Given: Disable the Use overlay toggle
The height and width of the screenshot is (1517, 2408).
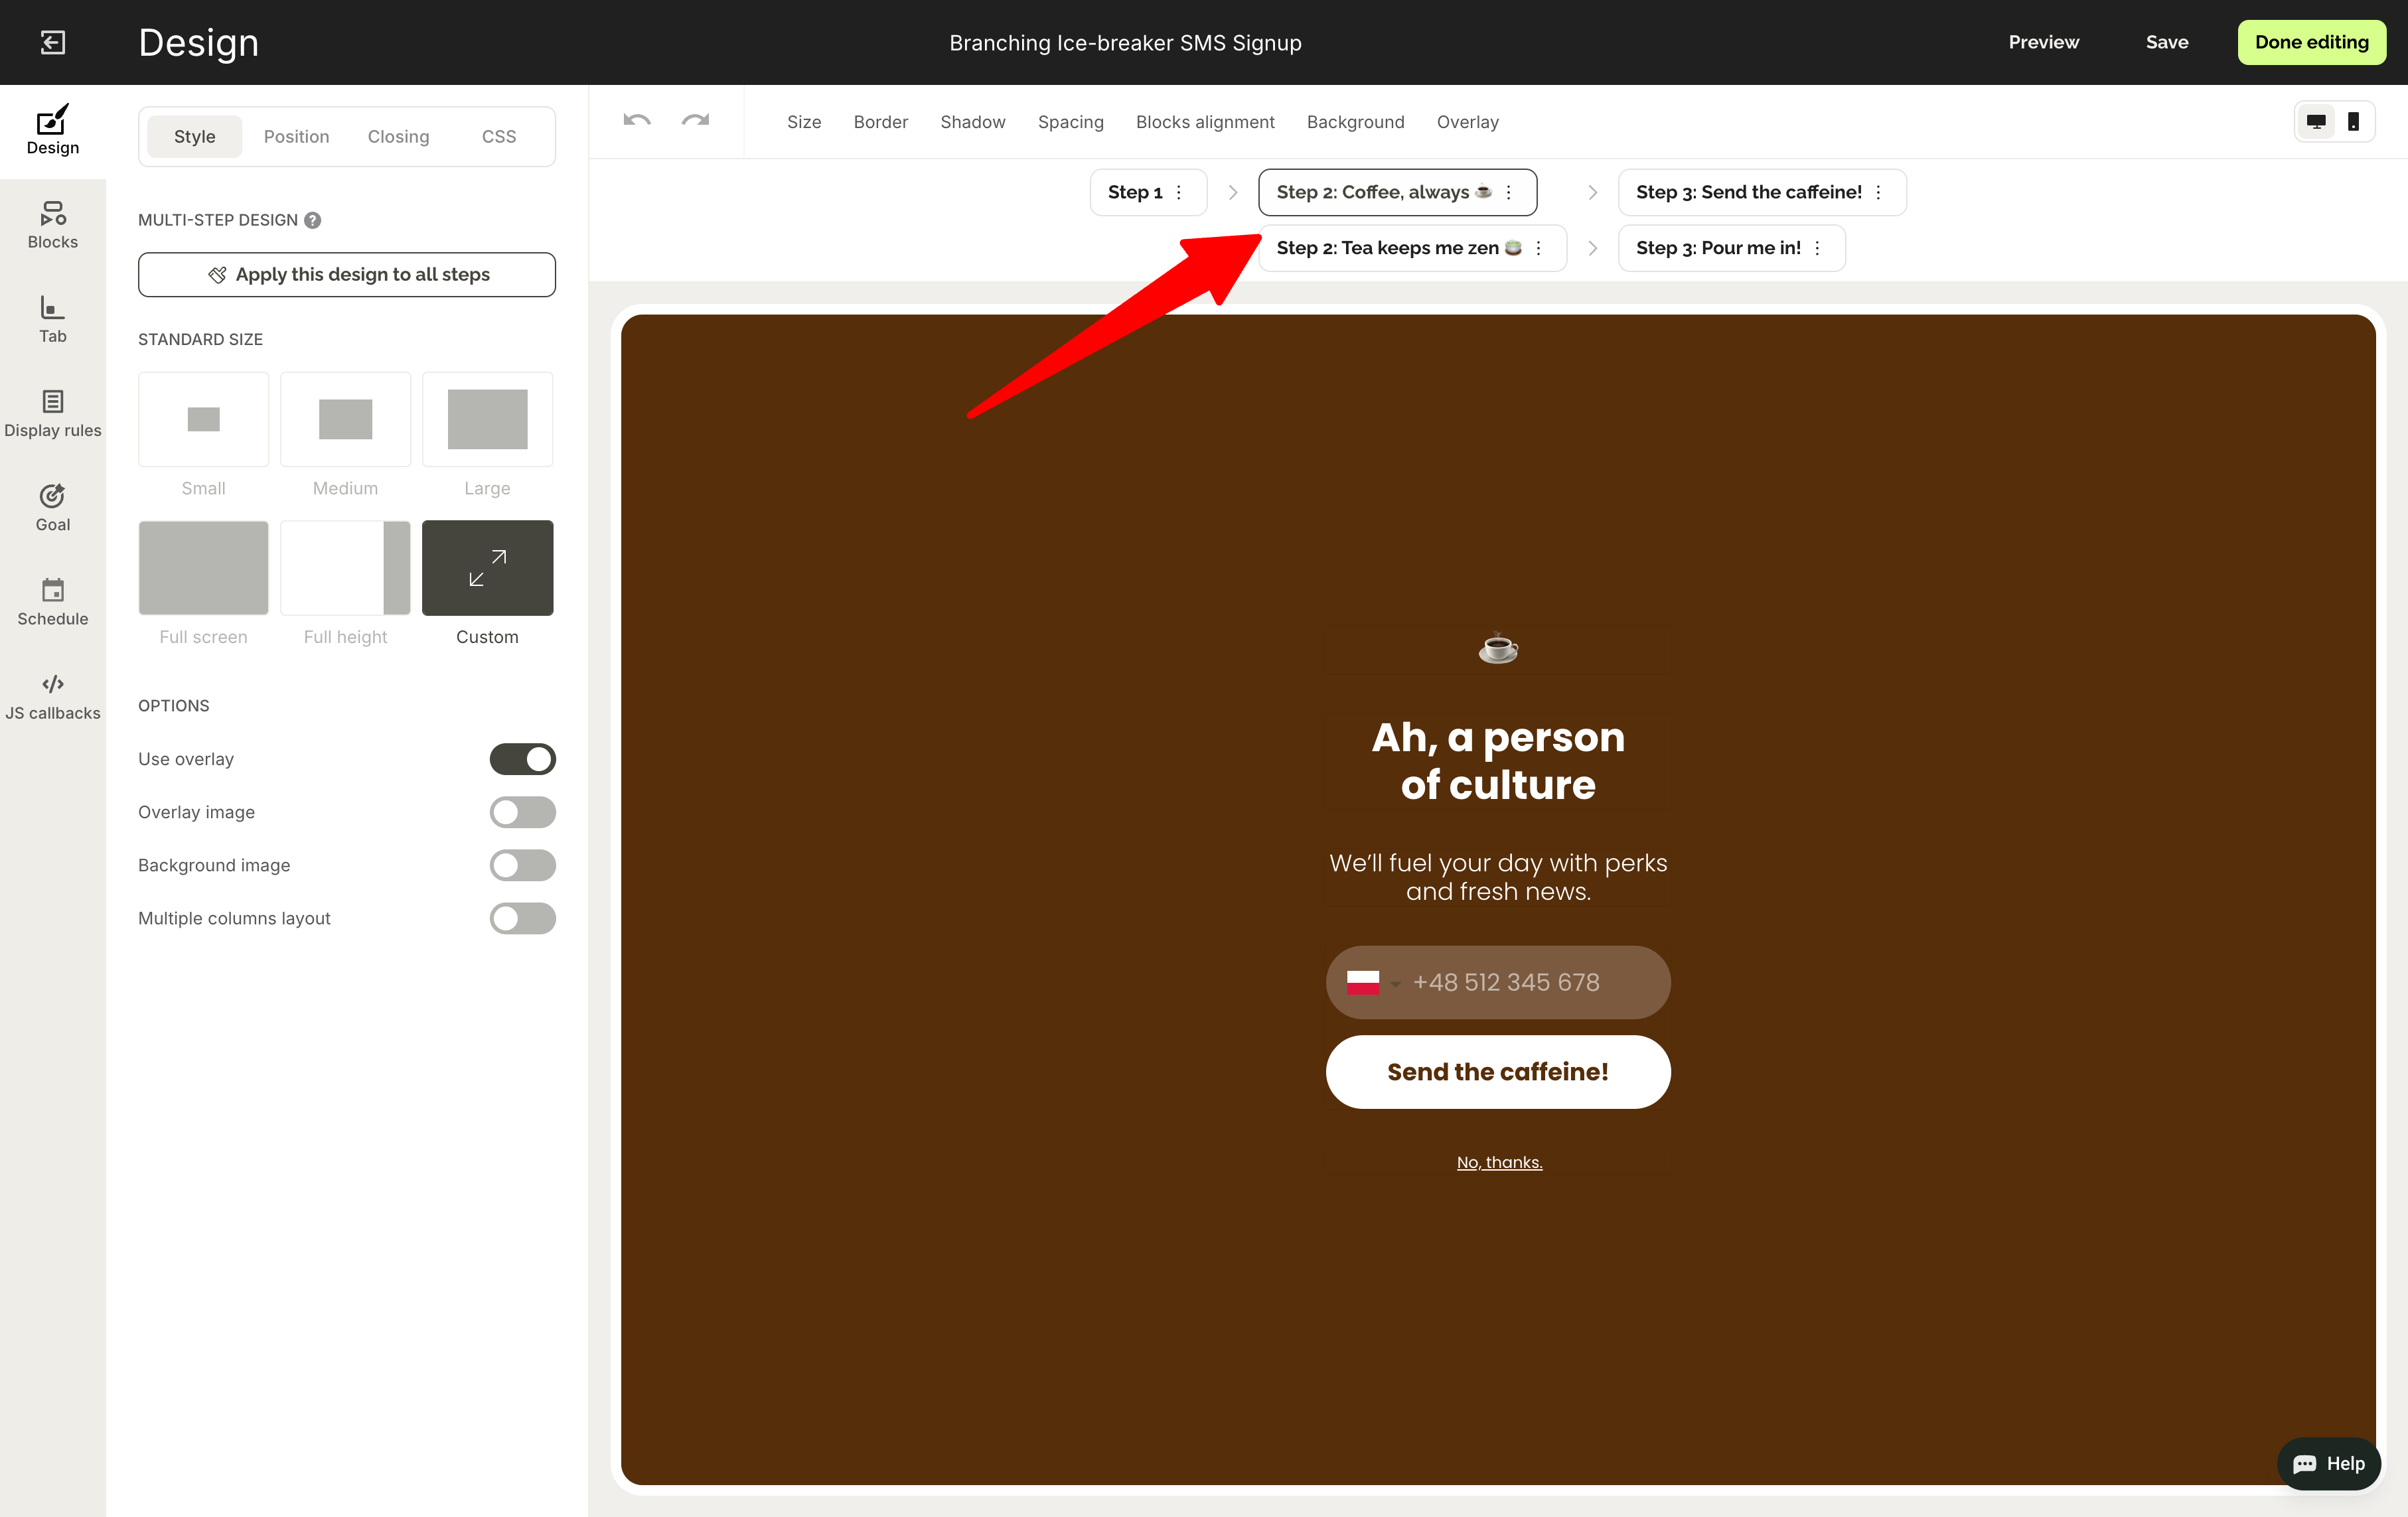Looking at the screenshot, I should click(x=522, y=759).
